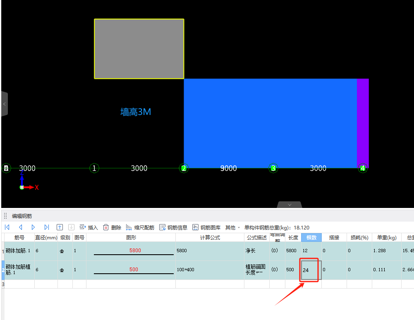
Task: Select the 图形 column header
Action: pos(131,237)
